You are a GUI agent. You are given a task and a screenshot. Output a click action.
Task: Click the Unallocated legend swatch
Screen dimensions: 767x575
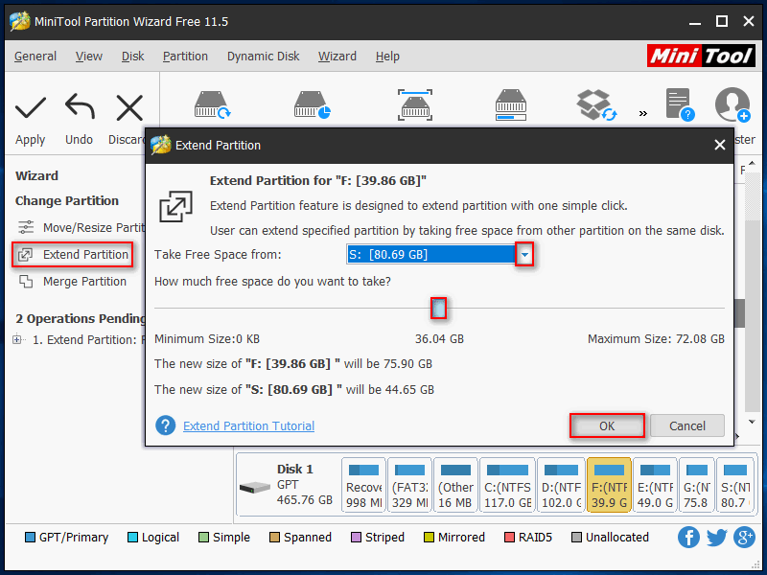coord(577,538)
